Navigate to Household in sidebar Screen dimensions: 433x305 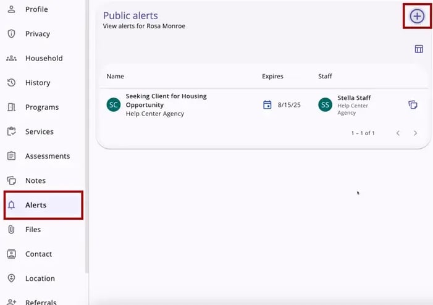click(43, 58)
